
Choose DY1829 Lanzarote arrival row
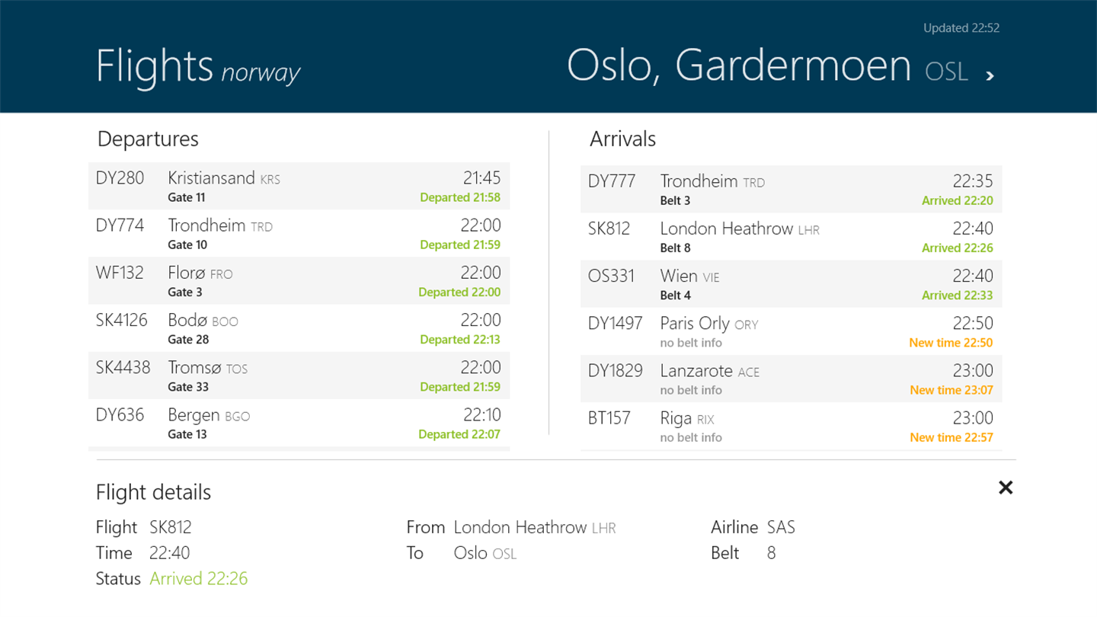[791, 379]
